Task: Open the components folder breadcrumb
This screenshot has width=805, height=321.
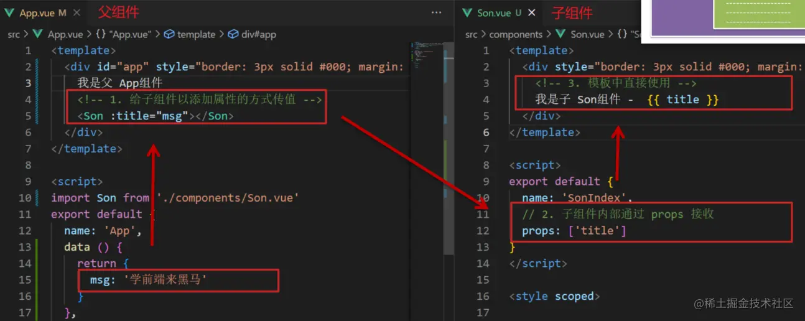Action: 516,34
